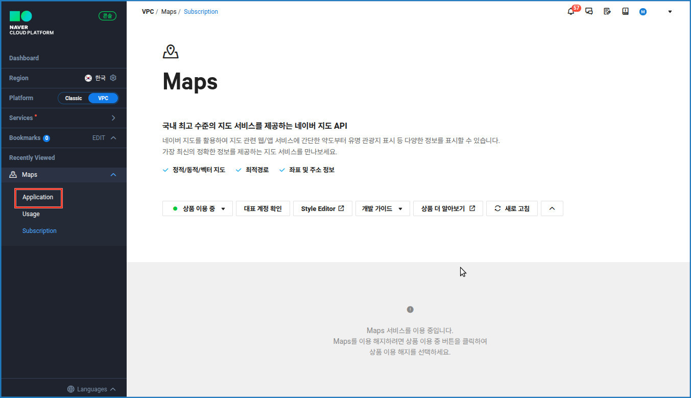Collapse the Bookmarks section chevron
Screen dimensions: 691x398
click(x=113, y=138)
